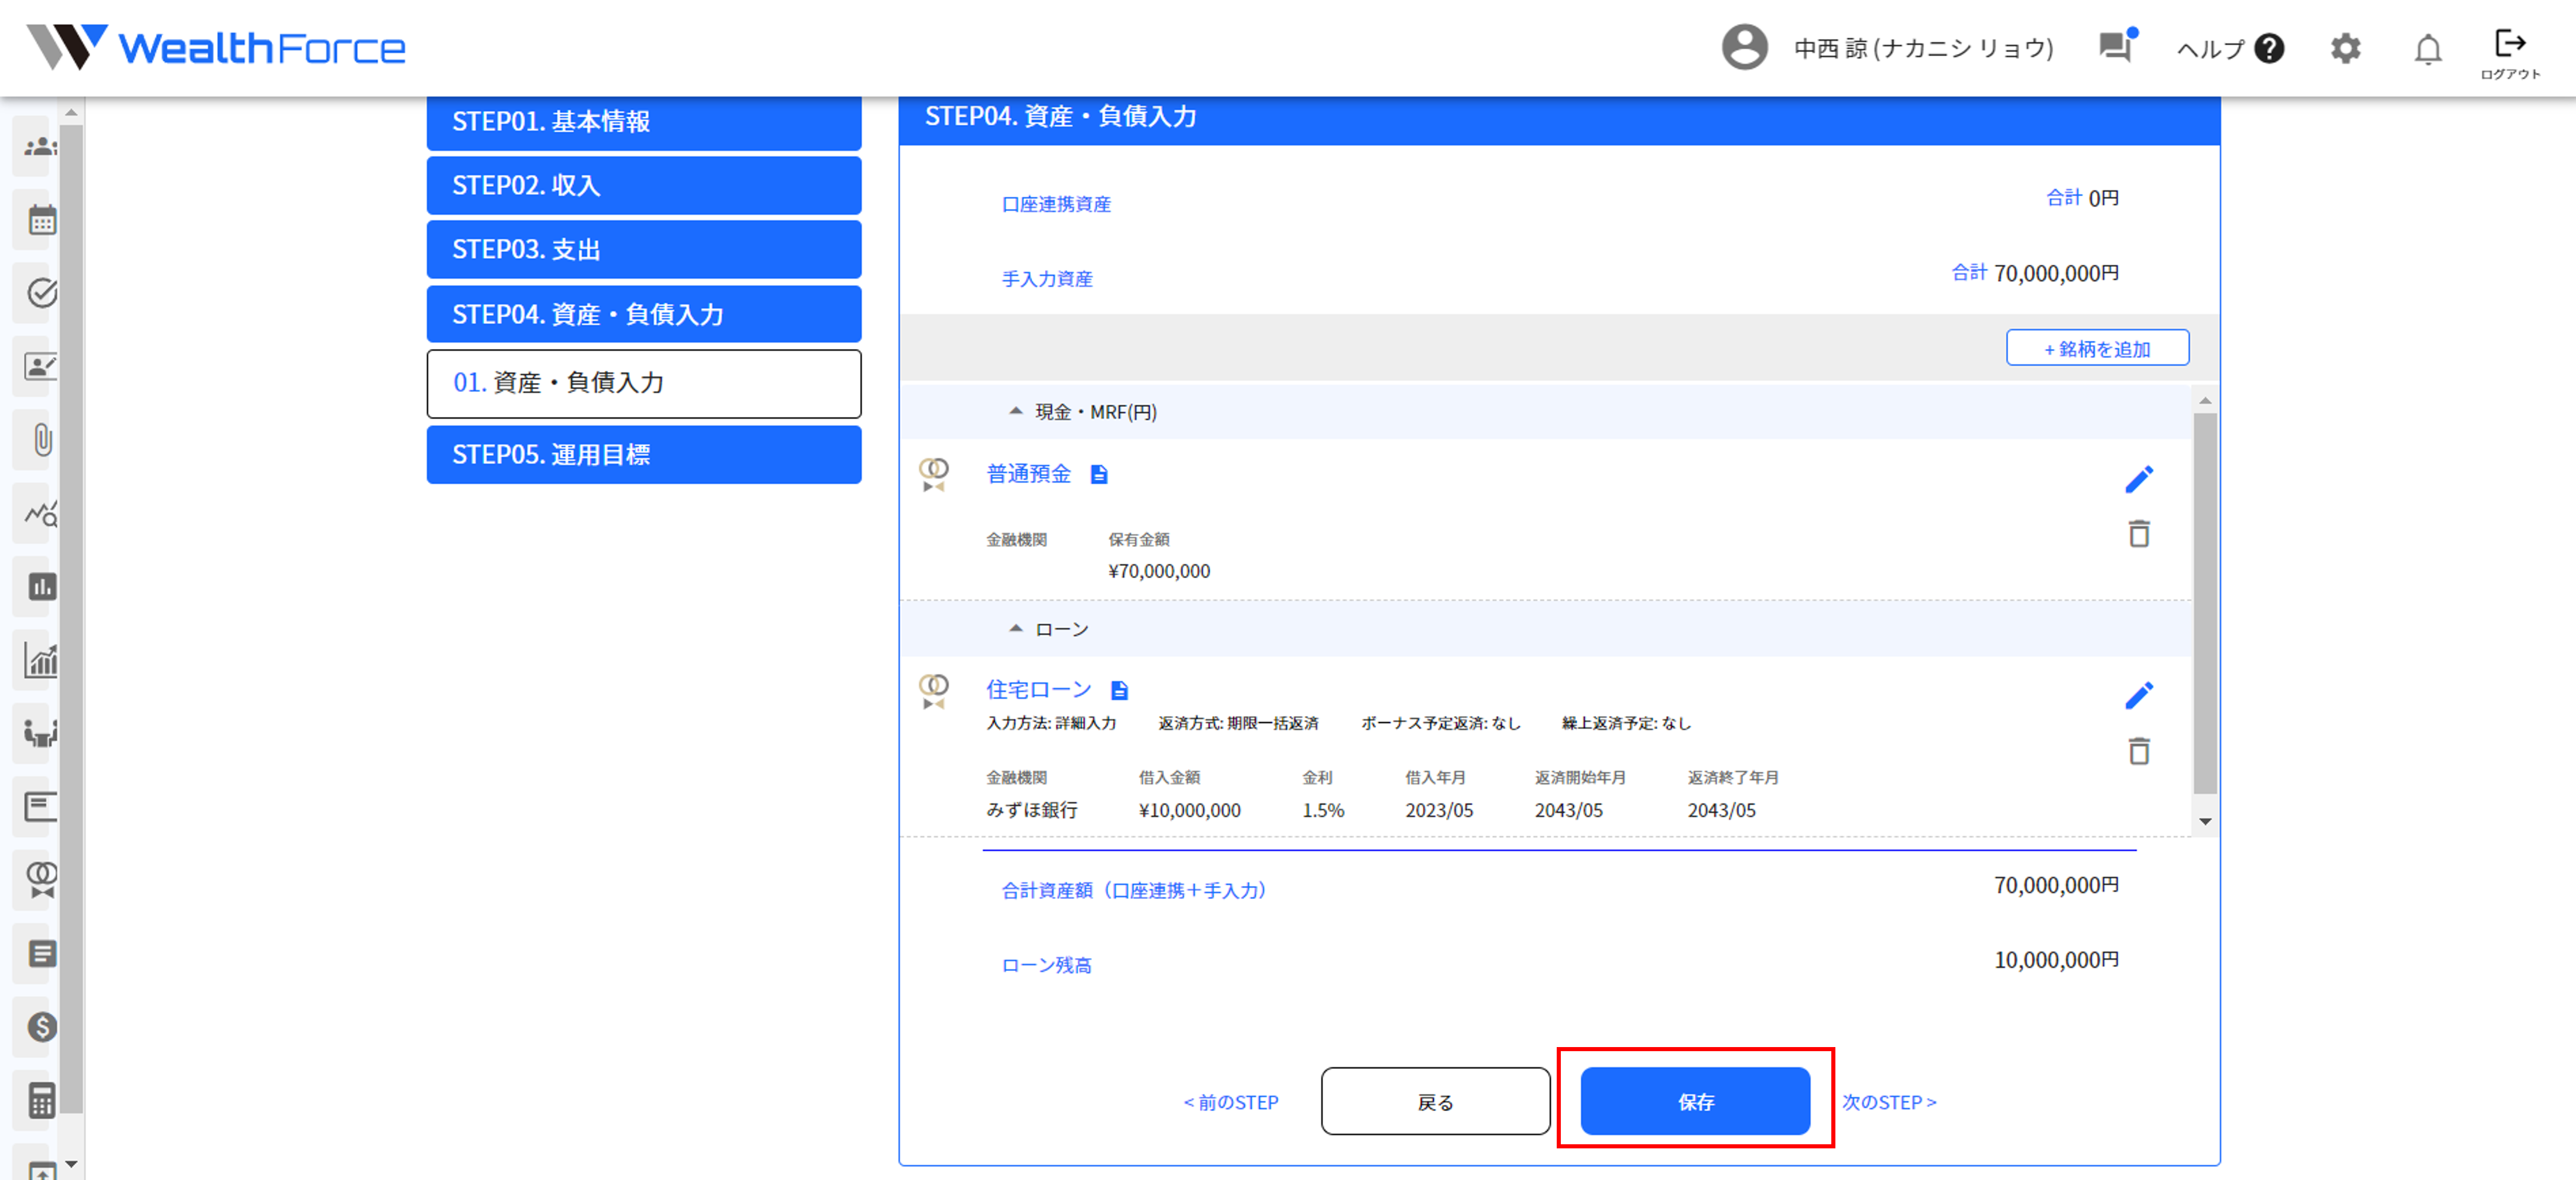Click the ＜前のSTEP link
Screen dimensions: 2576x1180
pyautogui.click(x=1230, y=1102)
